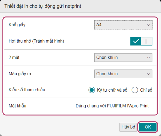Click the chevron arrow in the 2 mặt combo box

(x=148, y=57)
